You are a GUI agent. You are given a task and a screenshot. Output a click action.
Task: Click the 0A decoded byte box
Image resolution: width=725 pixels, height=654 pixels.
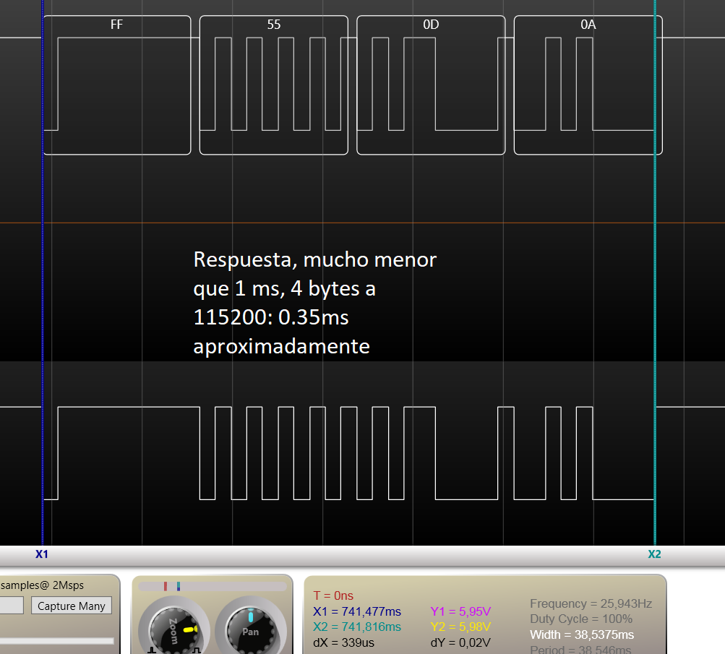point(588,85)
